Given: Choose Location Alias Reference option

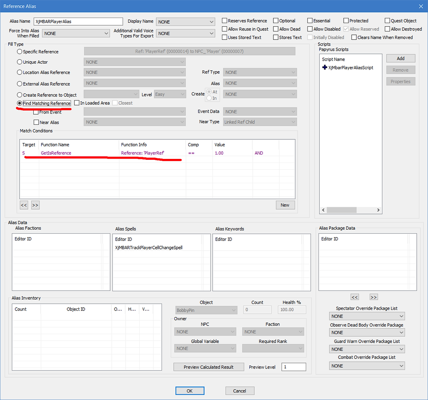Looking at the screenshot, I should point(19,72).
